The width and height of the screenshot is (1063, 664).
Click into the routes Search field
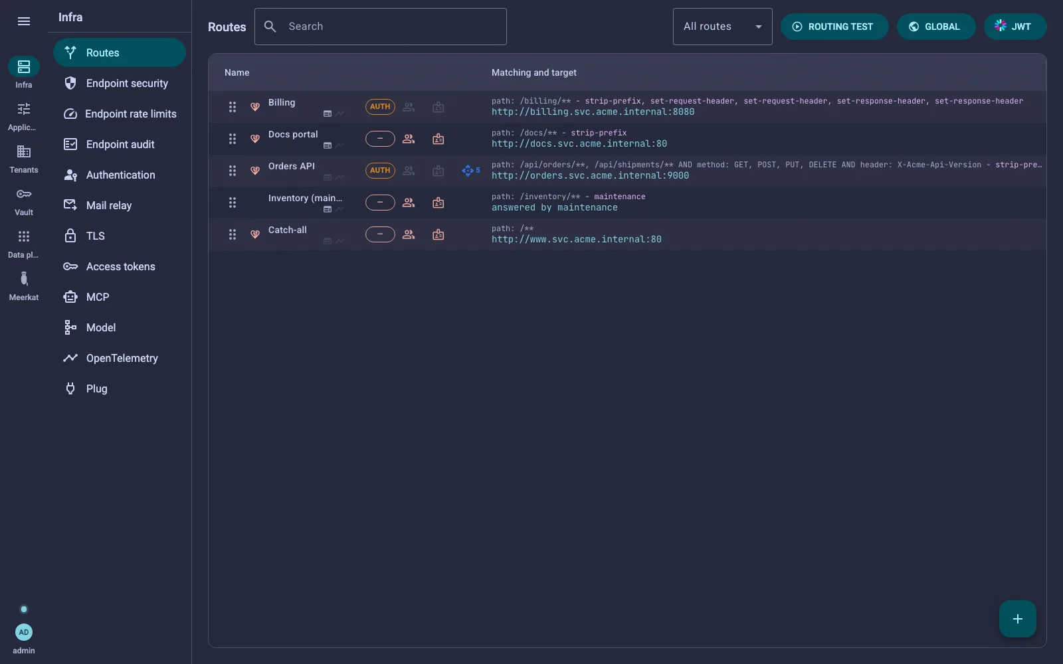(381, 27)
